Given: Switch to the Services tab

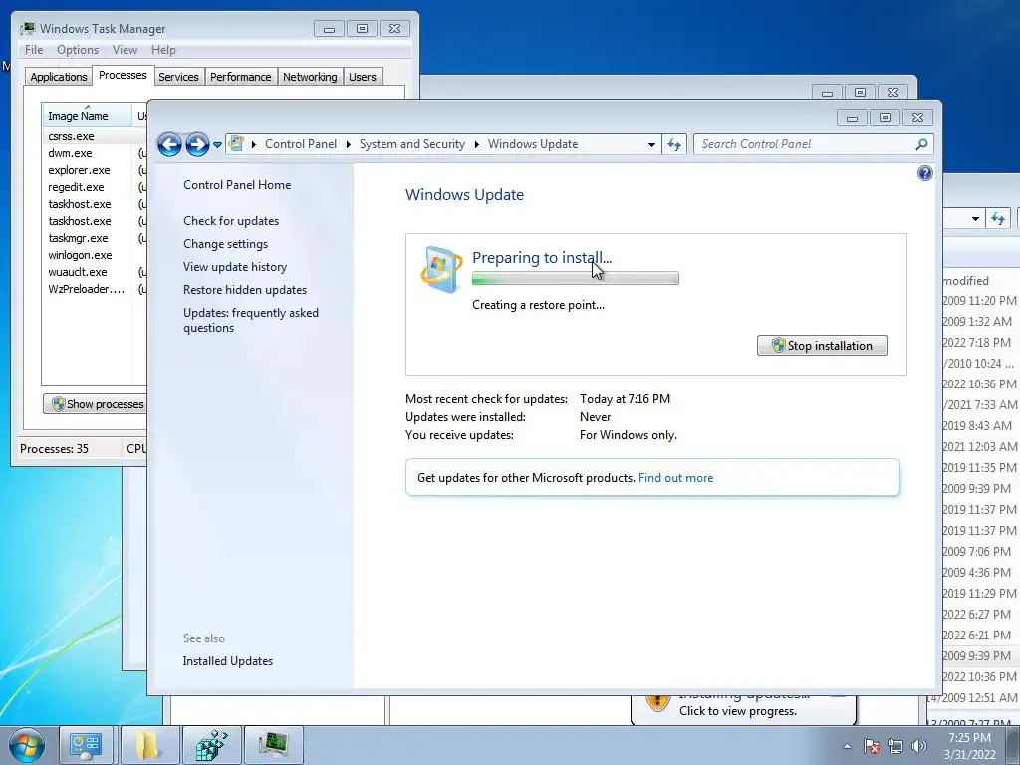Looking at the screenshot, I should (x=178, y=77).
